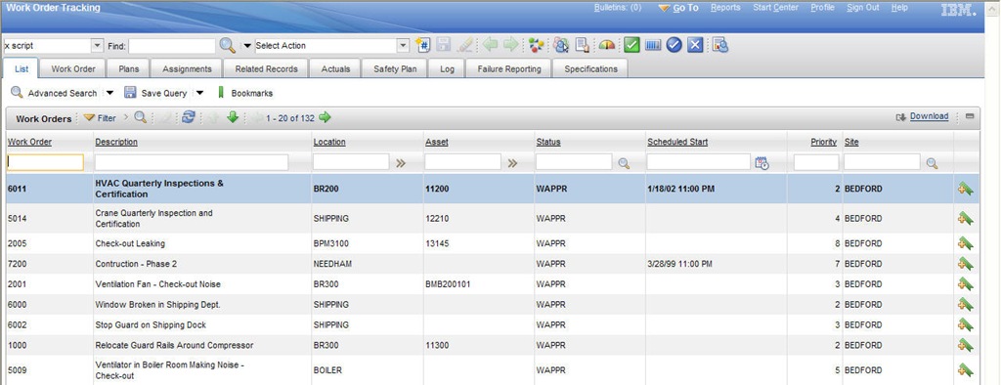The width and height of the screenshot is (1001, 385).
Task: Click the green down arrow in table header
Action: point(233,117)
